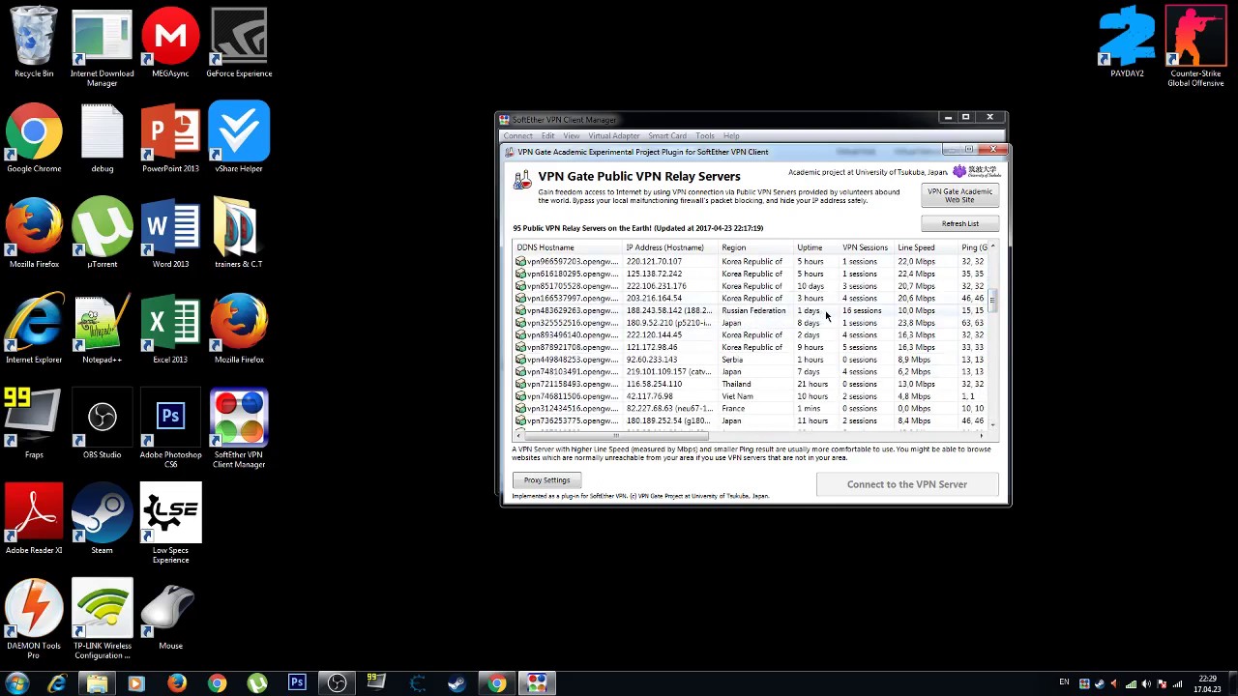The height and width of the screenshot is (696, 1238).
Task: Select the server with IP 222.106.231.176
Action: (x=750, y=286)
